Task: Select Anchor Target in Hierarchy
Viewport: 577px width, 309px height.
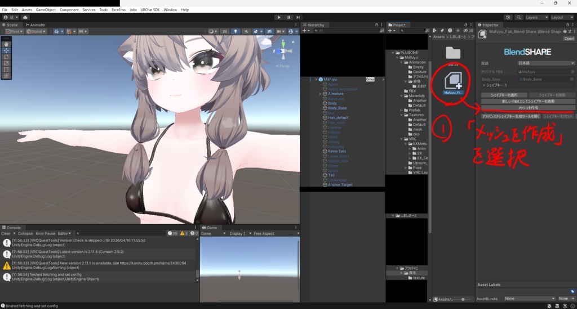Action: click(340, 185)
